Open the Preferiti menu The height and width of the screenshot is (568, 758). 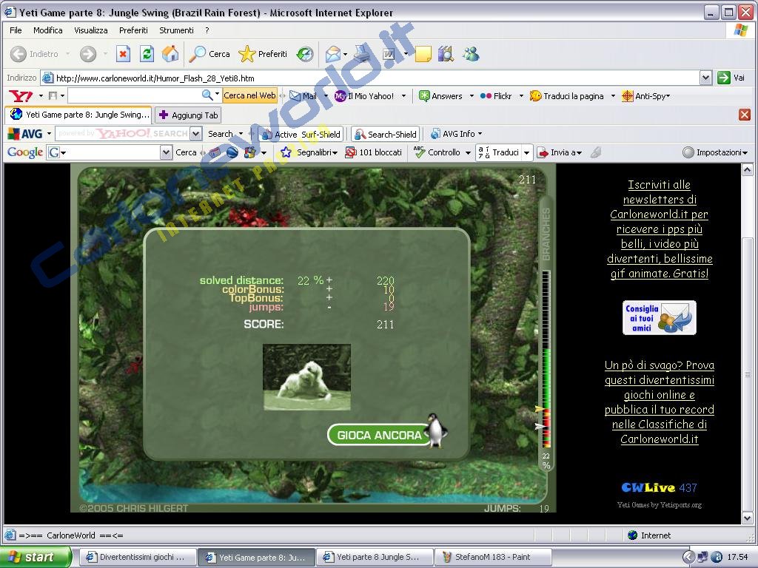point(133,30)
